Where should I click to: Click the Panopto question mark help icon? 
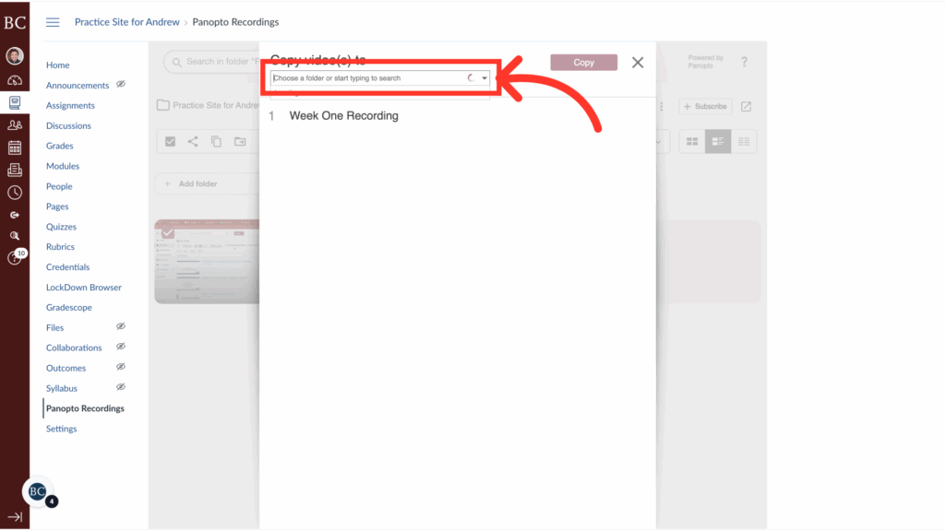[x=744, y=62]
